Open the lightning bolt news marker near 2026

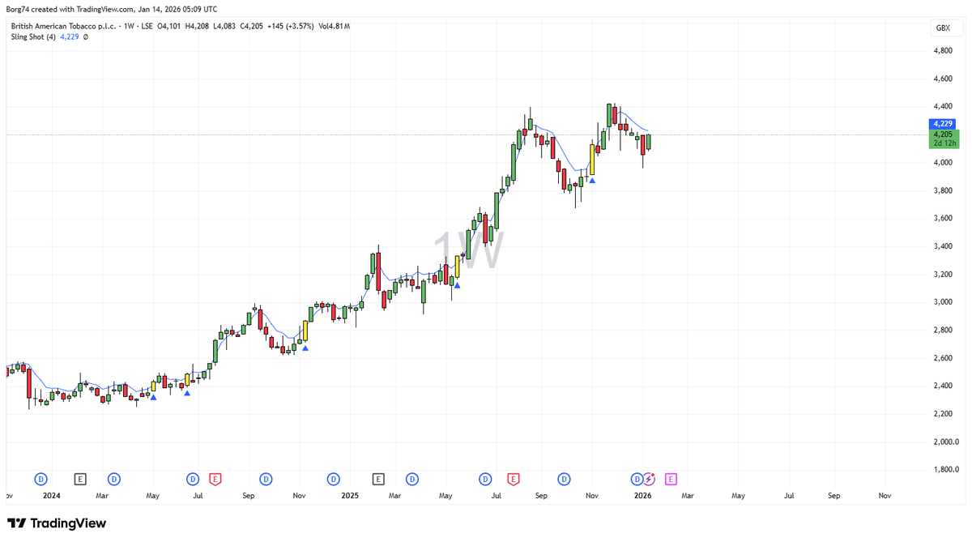tap(649, 479)
